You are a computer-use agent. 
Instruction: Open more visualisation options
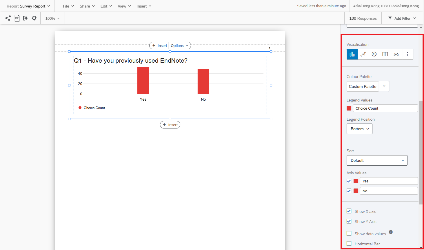(x=407, y=54)
